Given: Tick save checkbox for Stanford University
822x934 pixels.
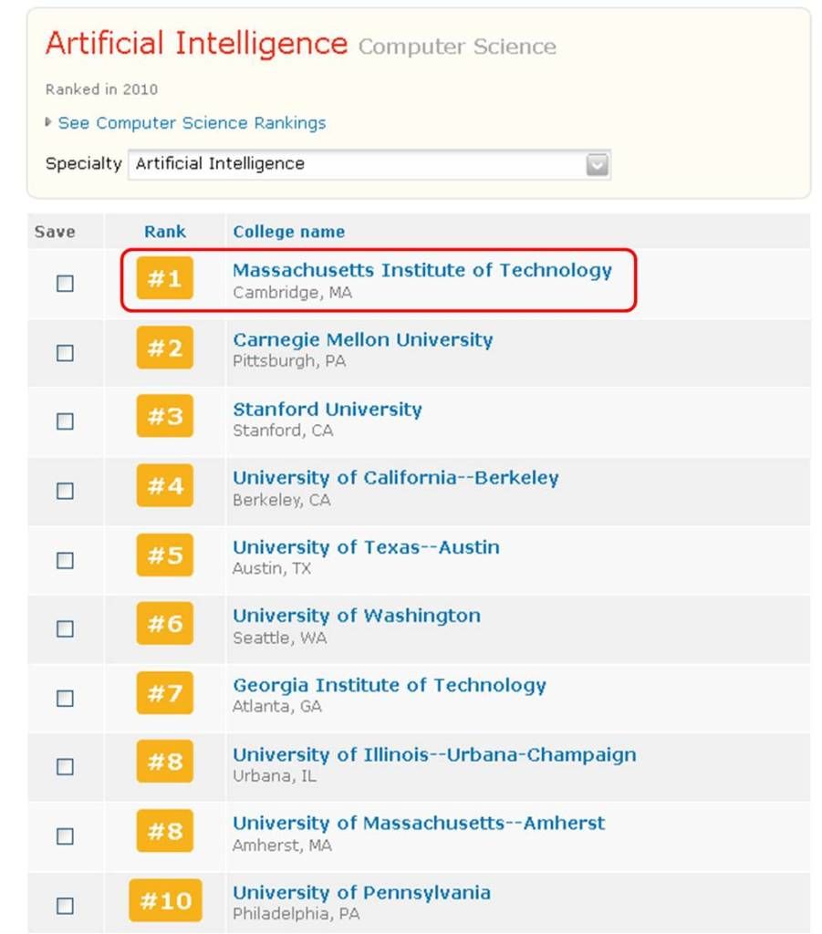Looking at the screenshot, I should click(x=65, y=421).
